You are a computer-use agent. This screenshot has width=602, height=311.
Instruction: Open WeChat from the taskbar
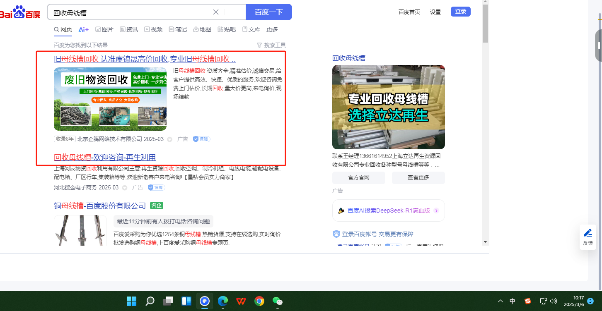pos(278,301)
